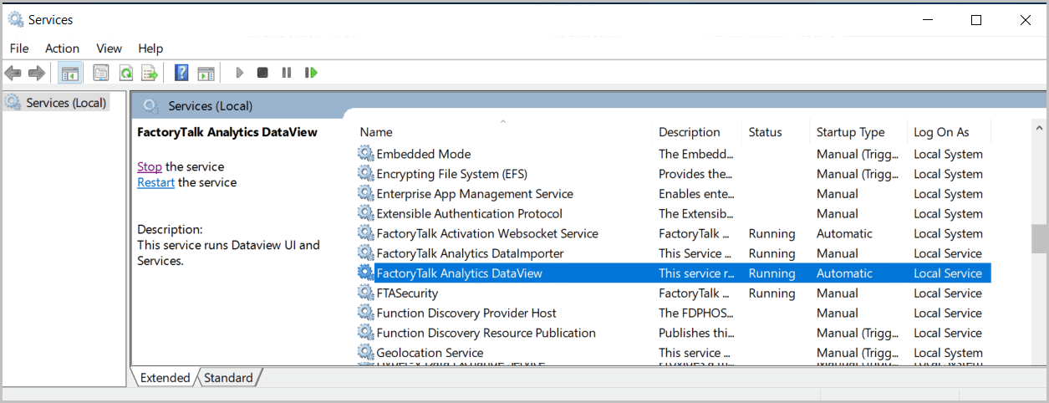This screenshot has width=1049, height=403.
Task: Select the Function Discovery Resource Publication service name
Action: 486,333
